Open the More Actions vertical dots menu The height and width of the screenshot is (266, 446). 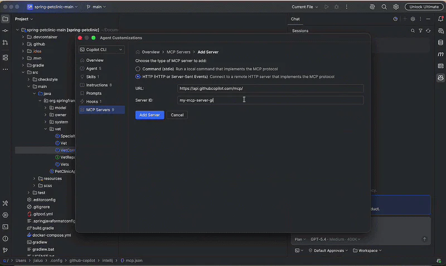point(346,7)
